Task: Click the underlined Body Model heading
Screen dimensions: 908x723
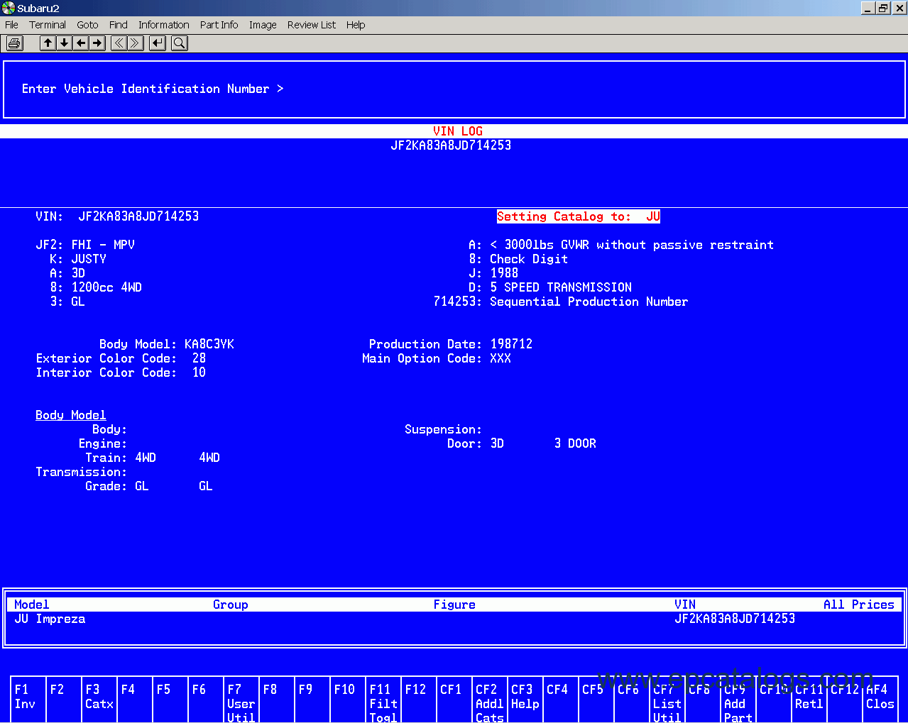Action: coord(71,415)
